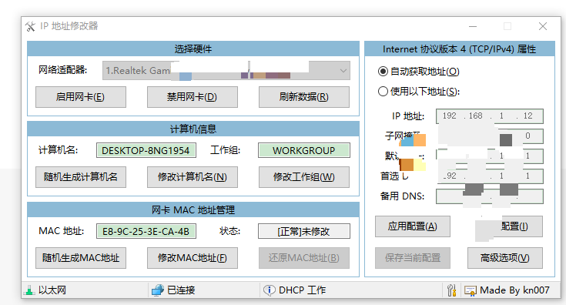Click the DHCP info icon in status bar
Viewport: 566px width, 305px height.
pos(269,290)
